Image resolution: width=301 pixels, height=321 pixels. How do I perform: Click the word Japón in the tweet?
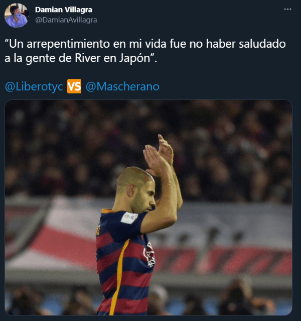[135, 58]
